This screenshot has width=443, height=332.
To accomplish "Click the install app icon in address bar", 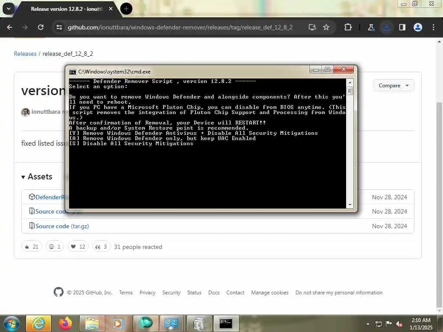I will 312,27.
